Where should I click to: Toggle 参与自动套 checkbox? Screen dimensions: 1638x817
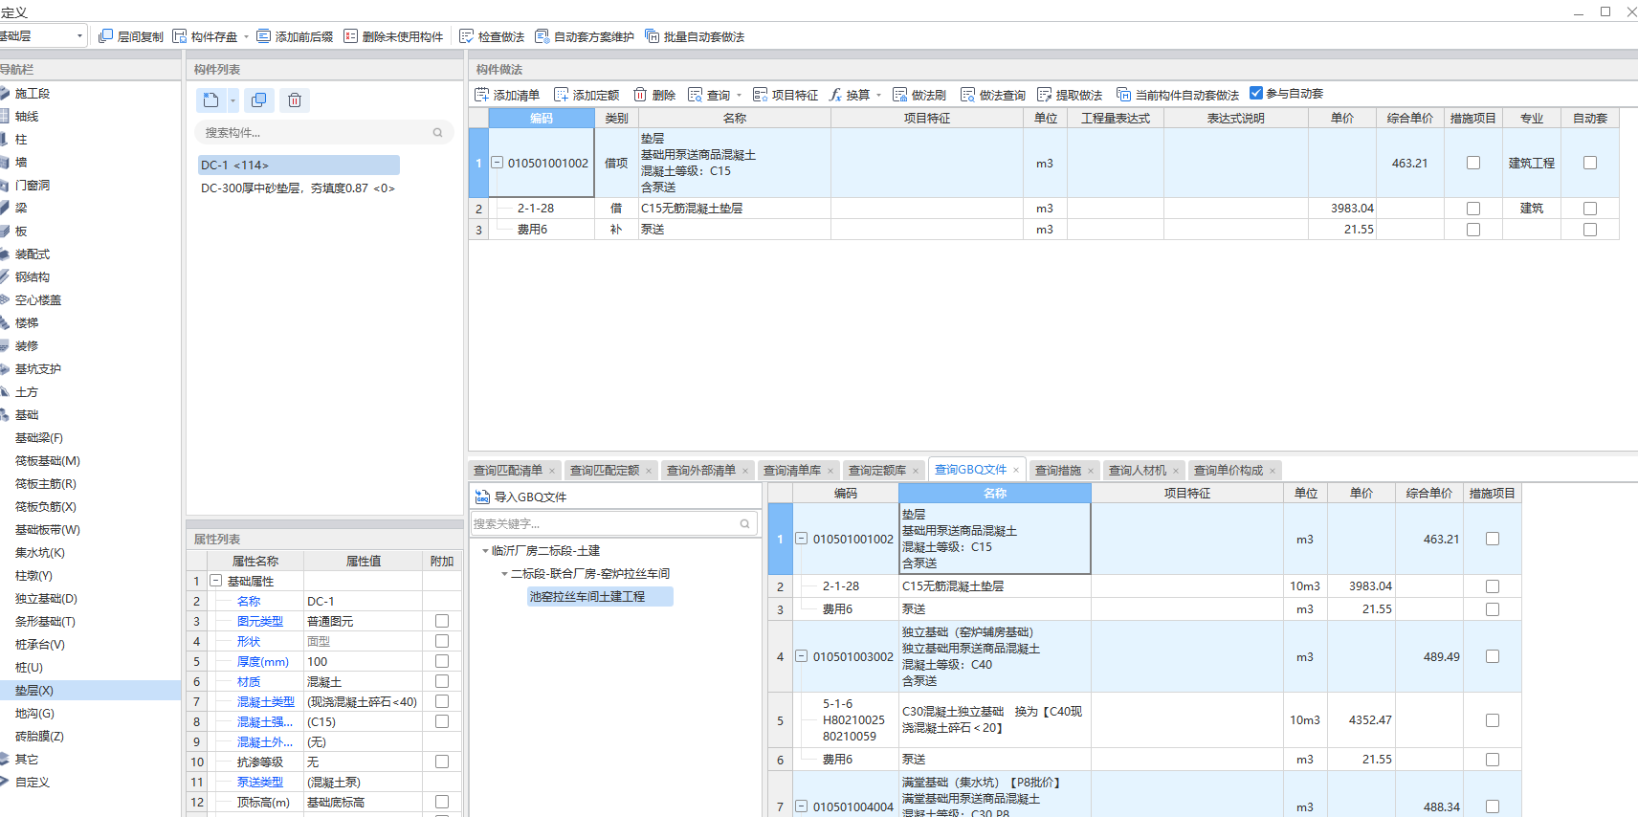pos(1256,93)
